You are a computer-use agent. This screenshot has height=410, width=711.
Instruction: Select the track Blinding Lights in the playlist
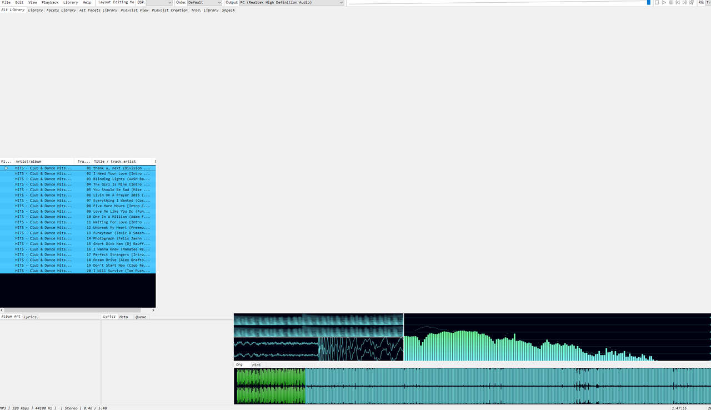(83, 178)
